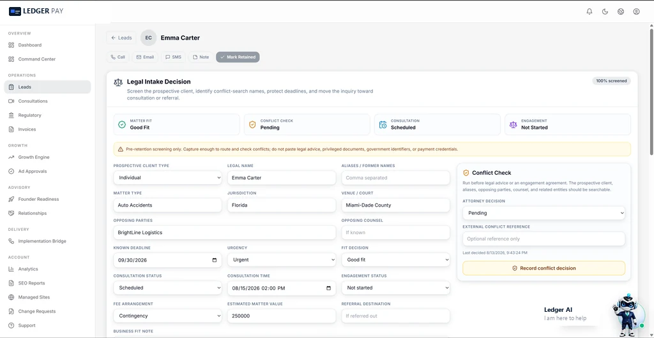Click Mark Retained button

(238, 57)
